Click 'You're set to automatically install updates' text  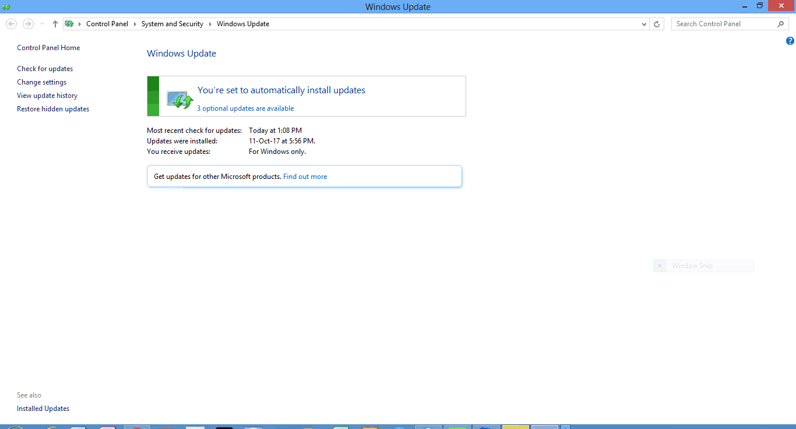point(281,90)
